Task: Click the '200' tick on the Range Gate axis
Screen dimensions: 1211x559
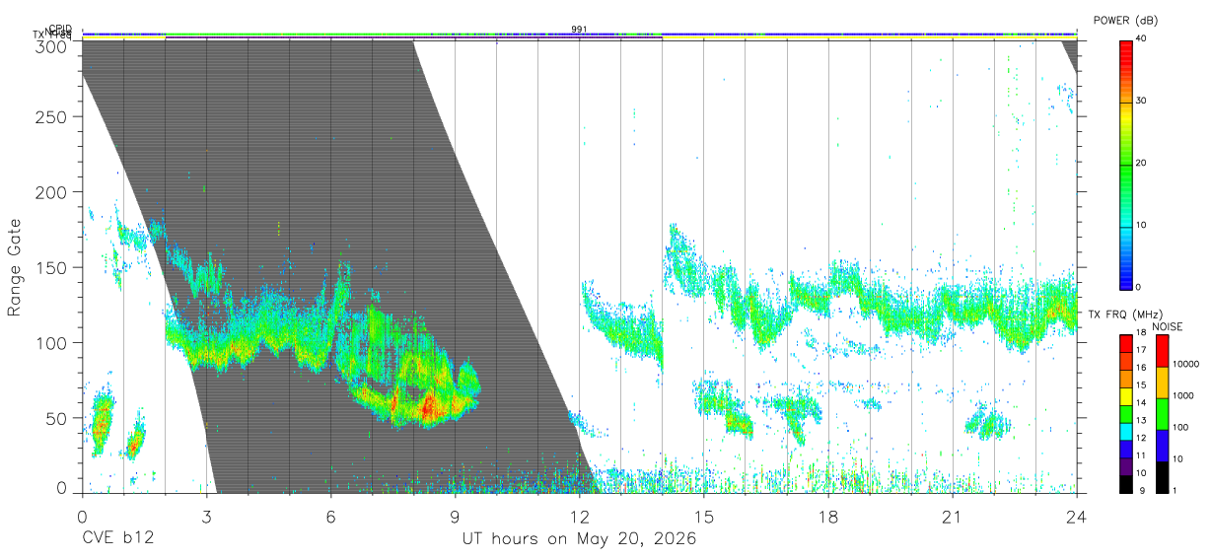Action: pos(51,192)
